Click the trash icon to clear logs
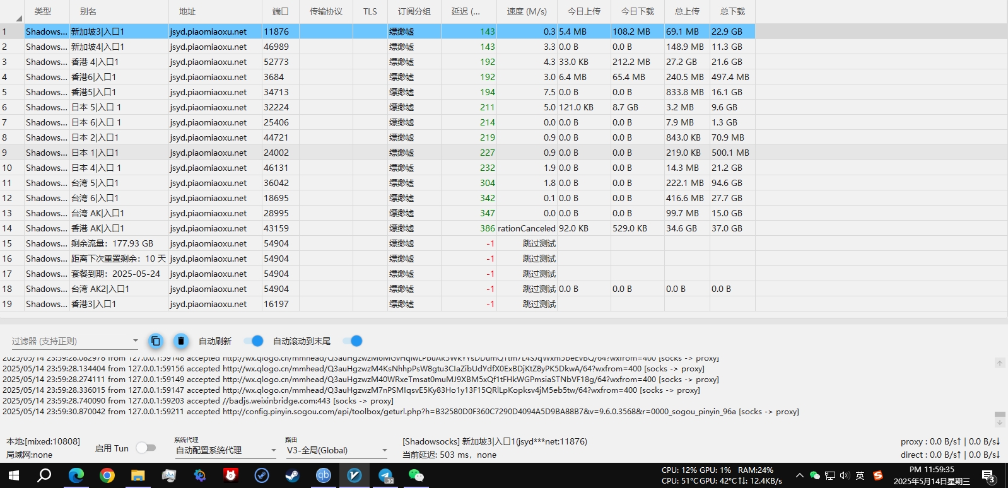 click(181, 341)
